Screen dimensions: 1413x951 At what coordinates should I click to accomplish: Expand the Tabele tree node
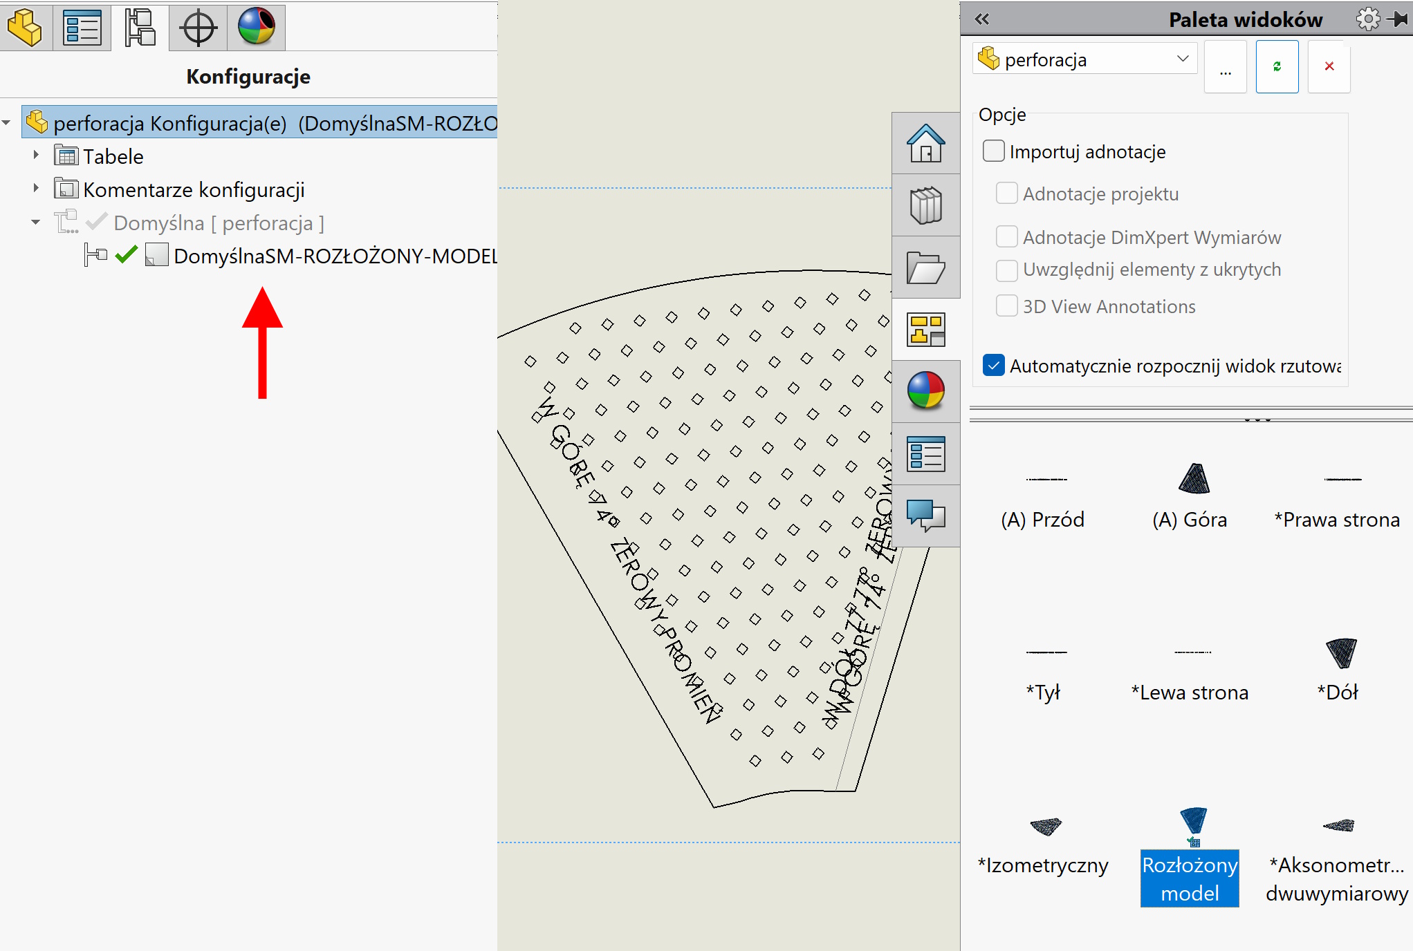[x=36, y=156]
